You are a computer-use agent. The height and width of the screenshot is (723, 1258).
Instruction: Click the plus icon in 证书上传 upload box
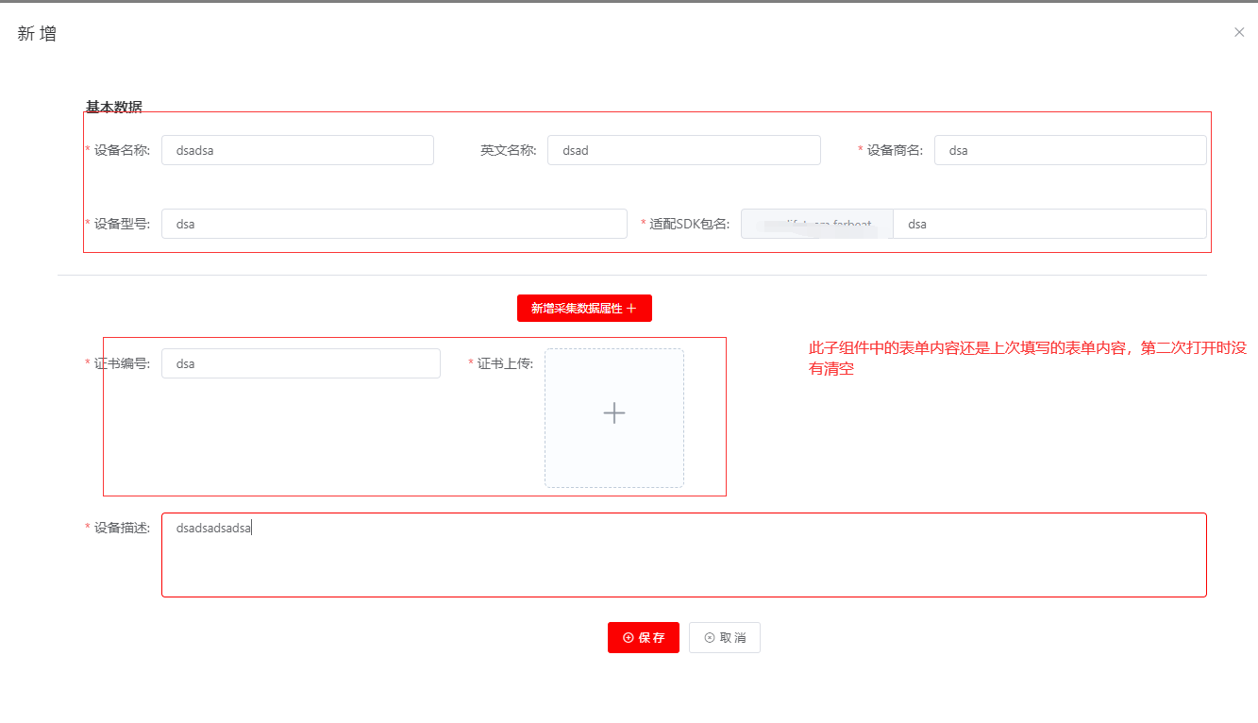click(x=614, y=412)
